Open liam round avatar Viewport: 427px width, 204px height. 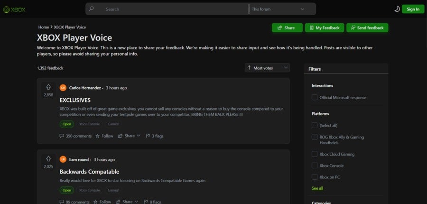[x=63, y=159]
